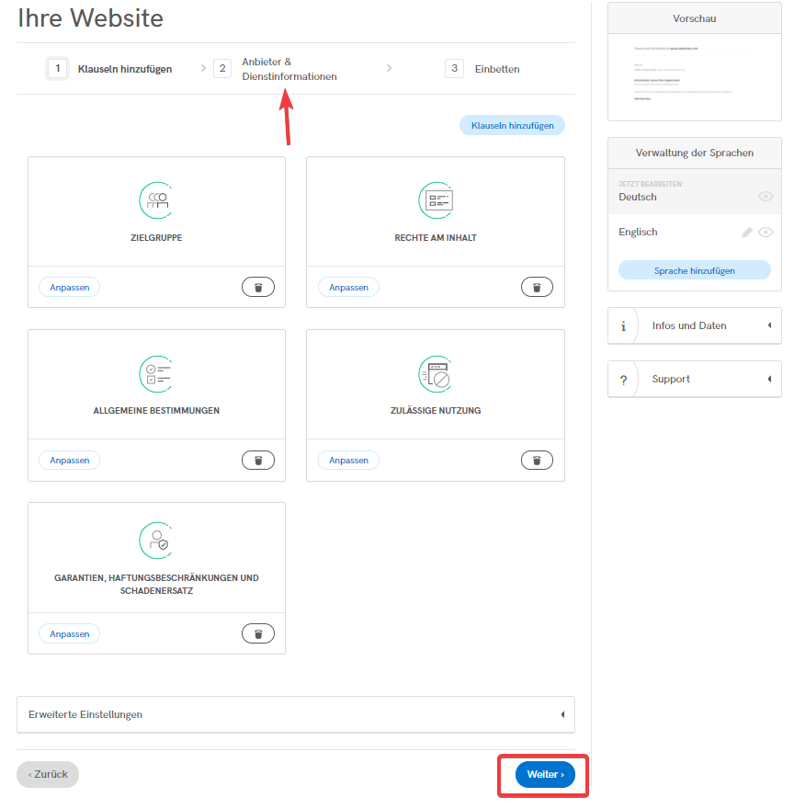Go to step 3 Einbetten
Image resolution: width=794 pixels, height=809 pixels.
pyautogui.click(x=483, y=69)
